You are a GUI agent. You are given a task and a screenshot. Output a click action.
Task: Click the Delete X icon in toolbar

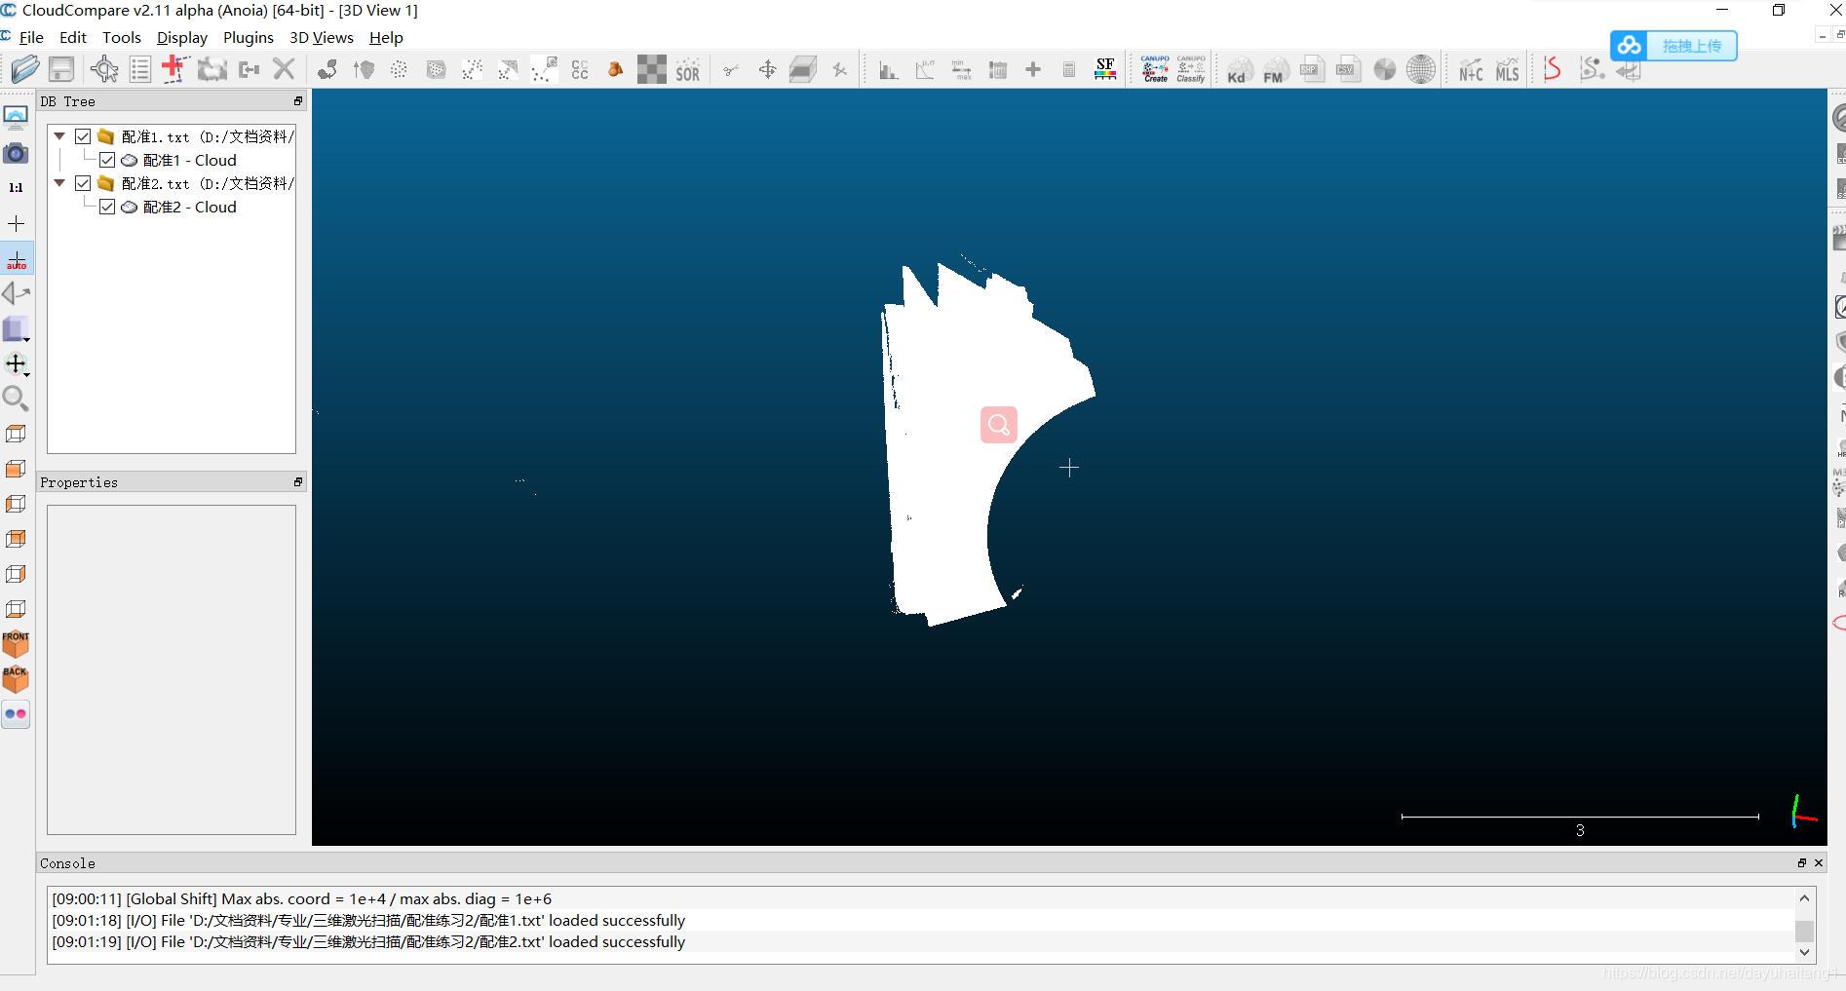tap(284, 69)
